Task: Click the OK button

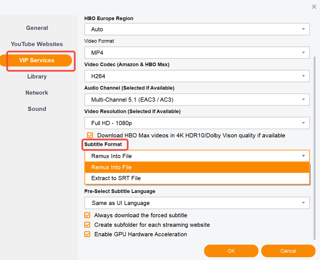Action: (231, 251)
